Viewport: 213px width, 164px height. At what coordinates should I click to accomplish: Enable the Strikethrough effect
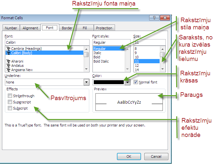[x=10, y=96]
